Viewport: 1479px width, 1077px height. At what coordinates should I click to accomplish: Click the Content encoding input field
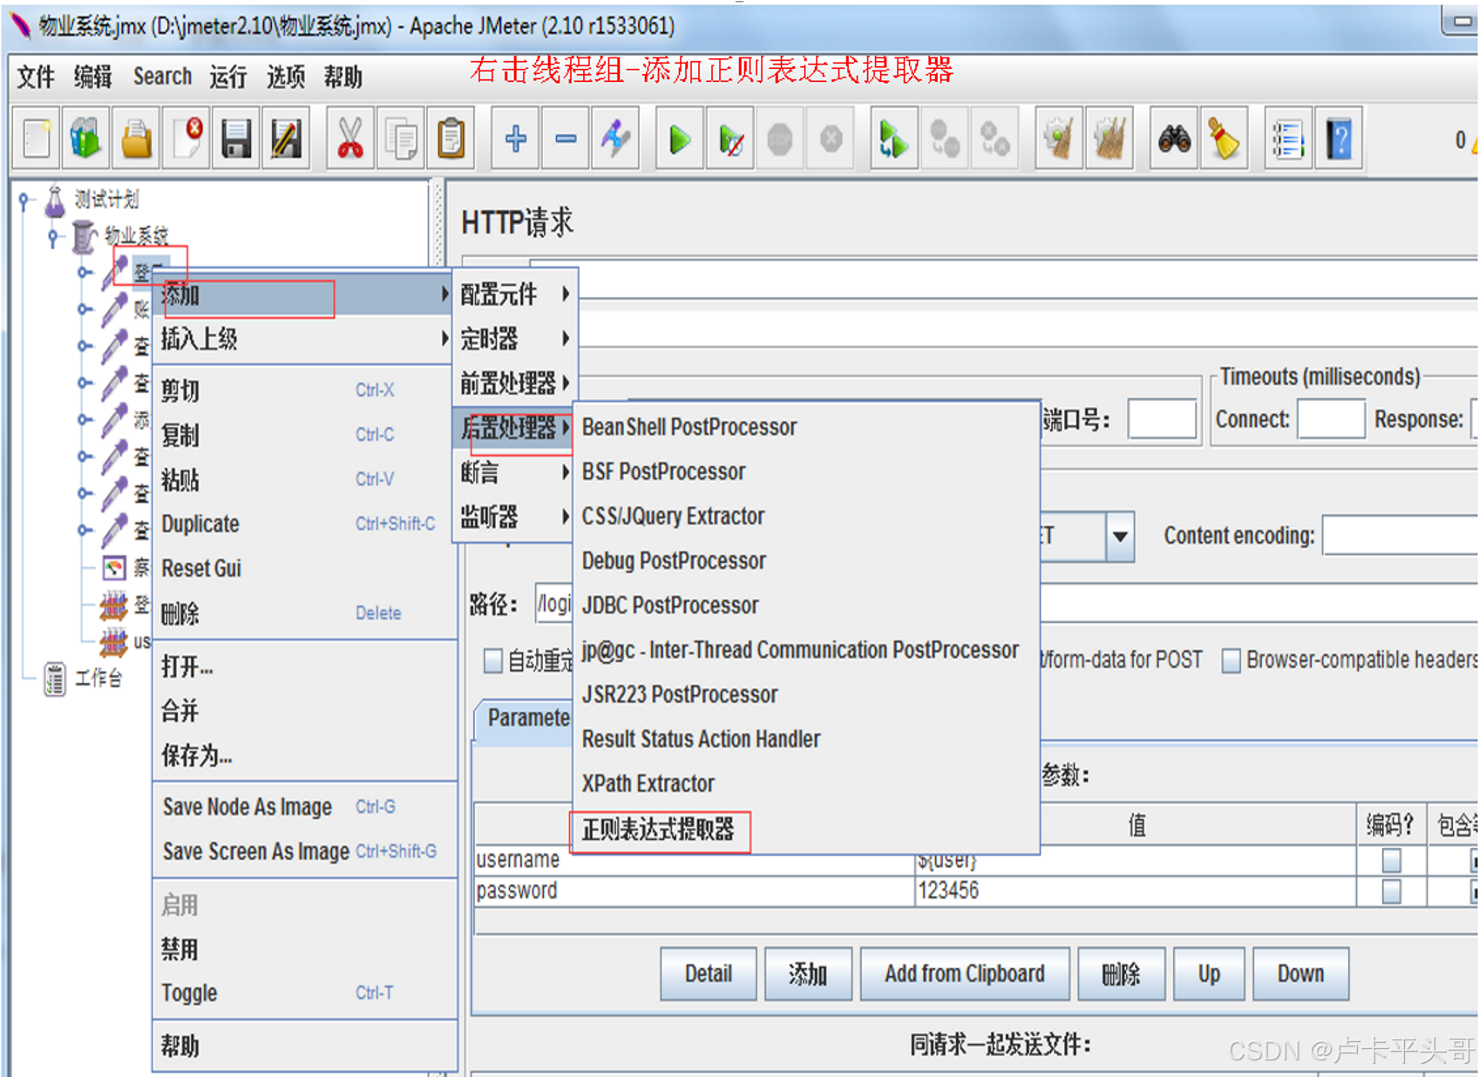[x=1400, y=536]
